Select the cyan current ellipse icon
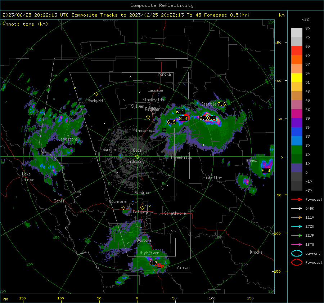This screenshot has width=324, height=303. [297, 253]
